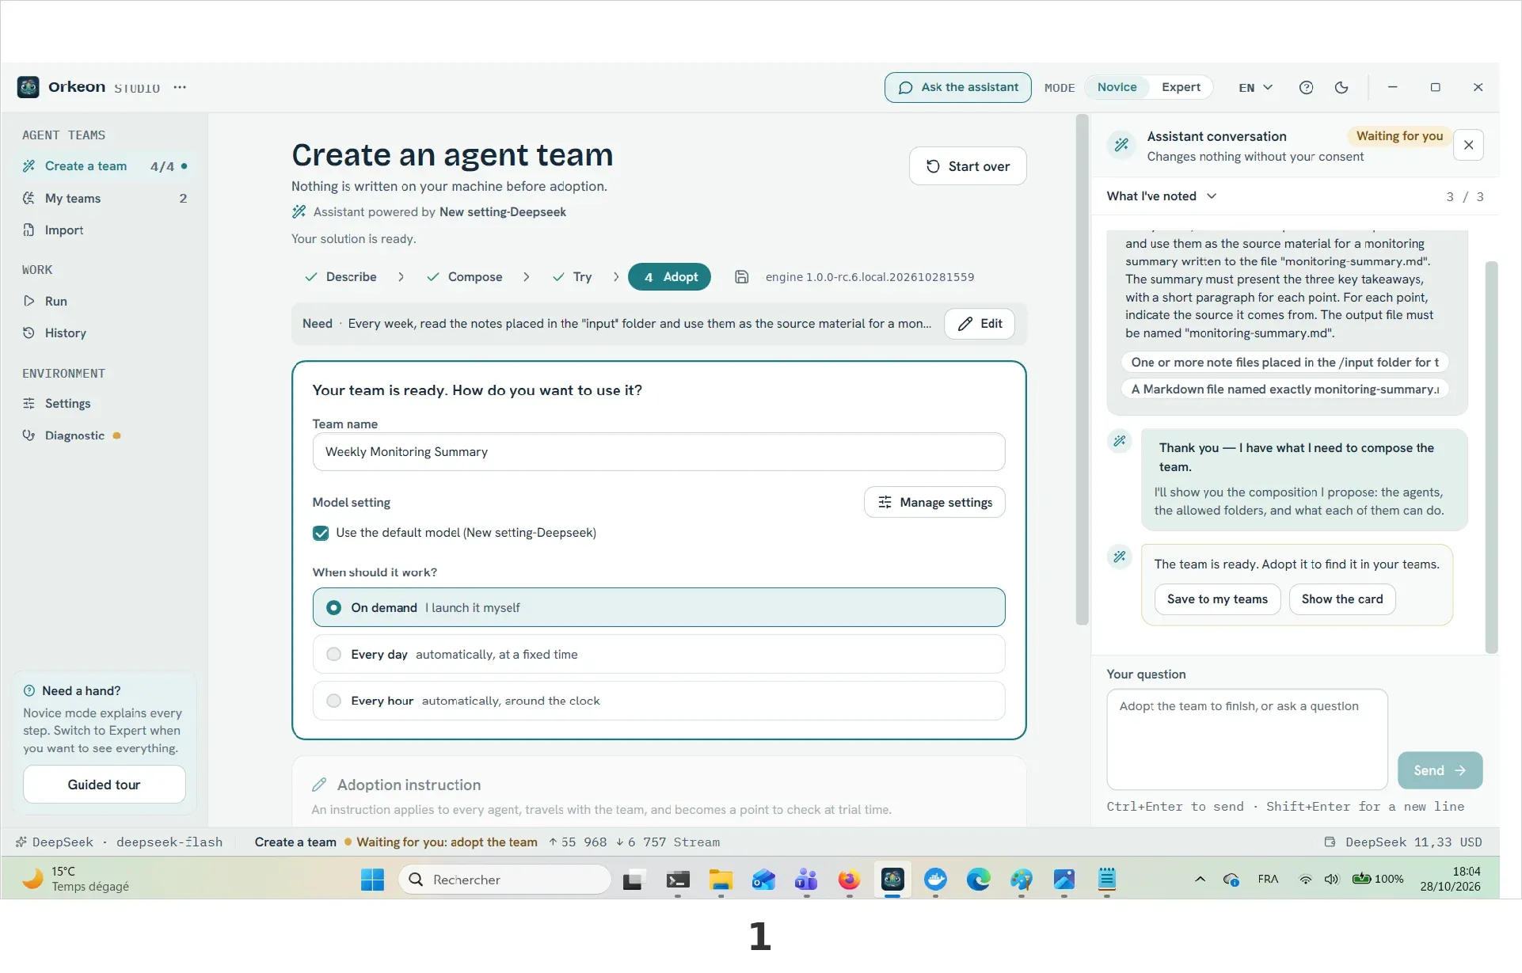Click Save to my teams
Screen dimensions: 1522x973
point(1217,599)
